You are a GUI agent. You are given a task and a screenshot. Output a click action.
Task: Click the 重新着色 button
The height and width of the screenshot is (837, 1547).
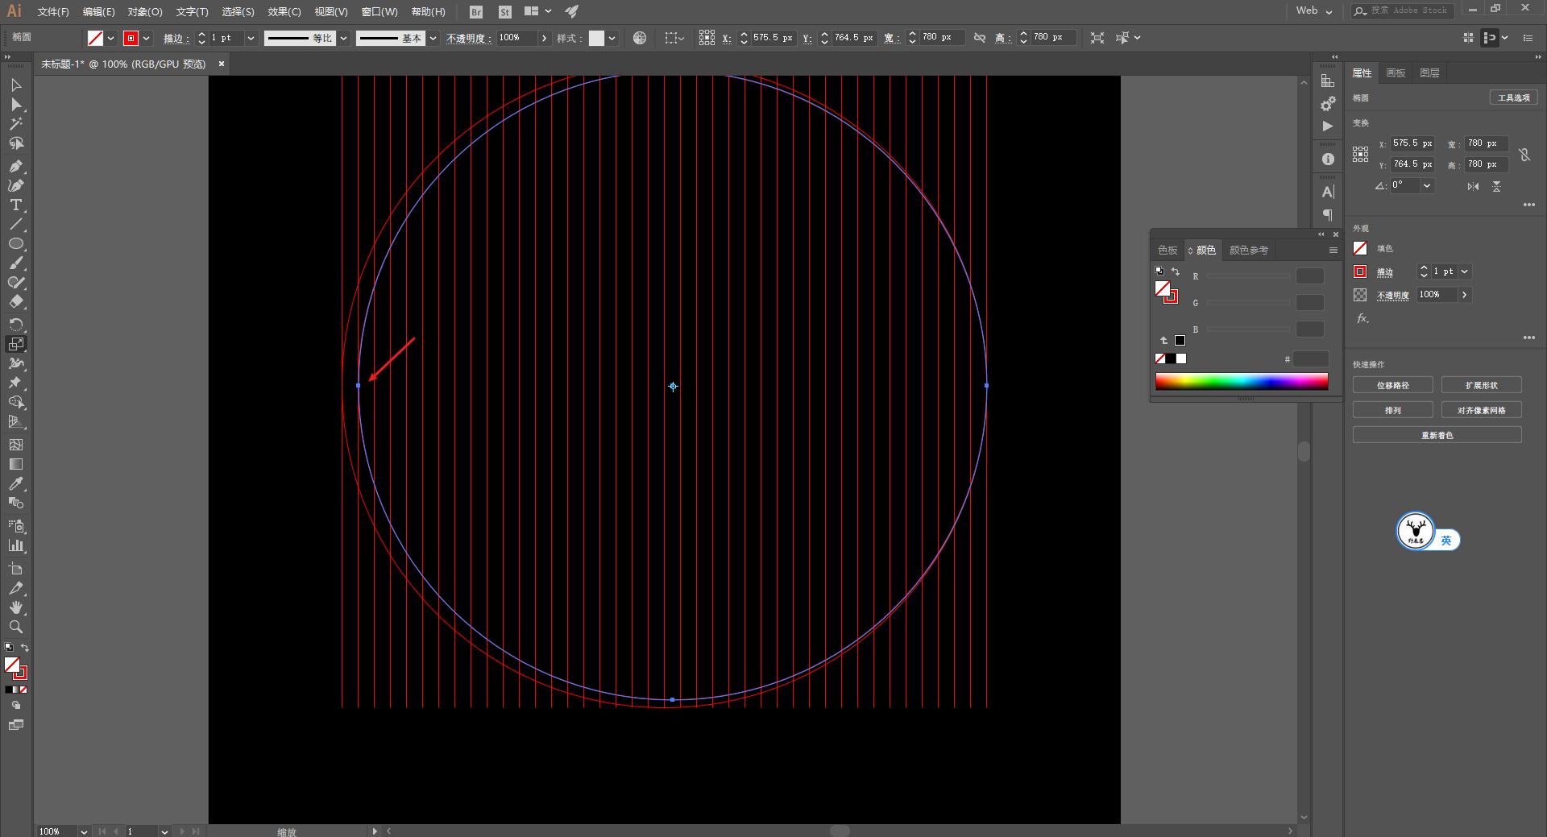pyautogui.click(x=1437, y=435)
